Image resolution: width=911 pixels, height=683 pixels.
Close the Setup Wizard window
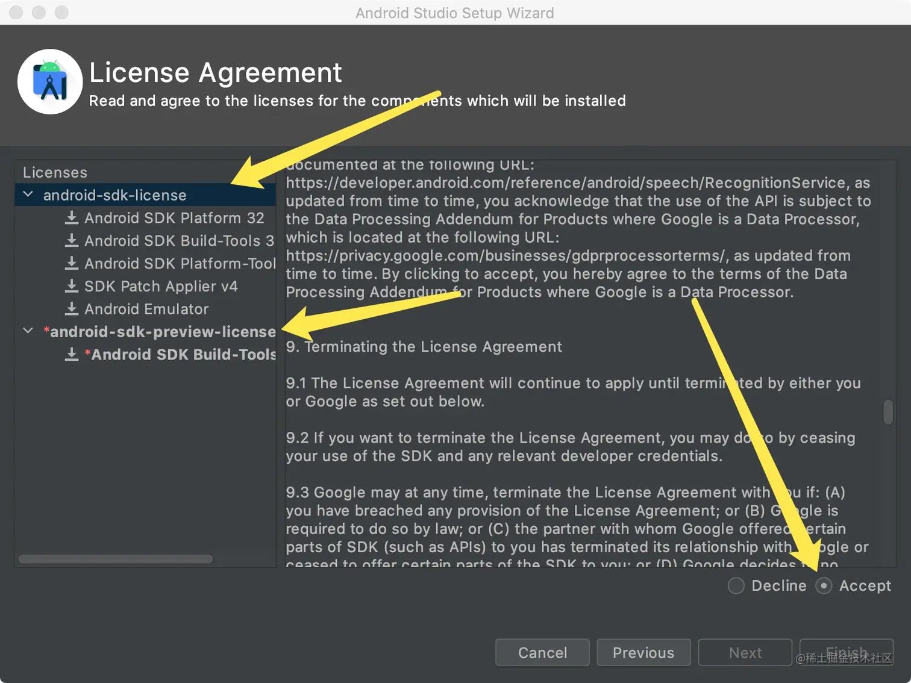point(16,12)
